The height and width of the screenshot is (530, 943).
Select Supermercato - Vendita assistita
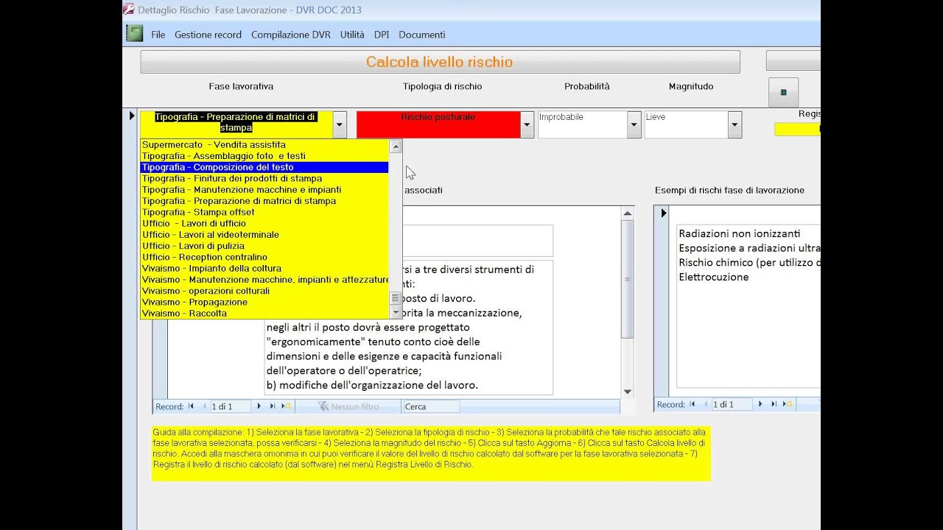point(264,145)
